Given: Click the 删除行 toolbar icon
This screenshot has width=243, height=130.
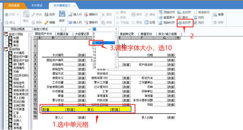Looking at the screenshot, I should coord(86,14).
